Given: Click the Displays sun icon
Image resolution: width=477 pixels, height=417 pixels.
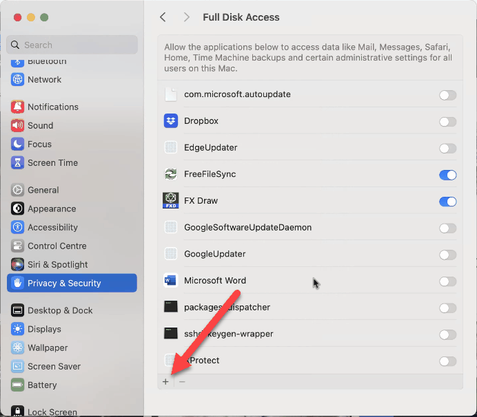Looking at the screenshot, I should point(17,329).
